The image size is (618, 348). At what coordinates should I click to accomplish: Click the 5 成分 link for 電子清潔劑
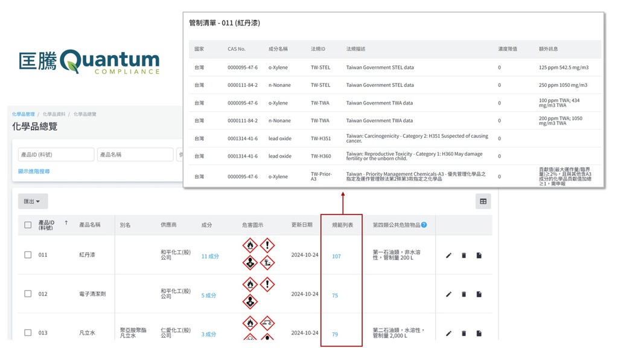209,295
